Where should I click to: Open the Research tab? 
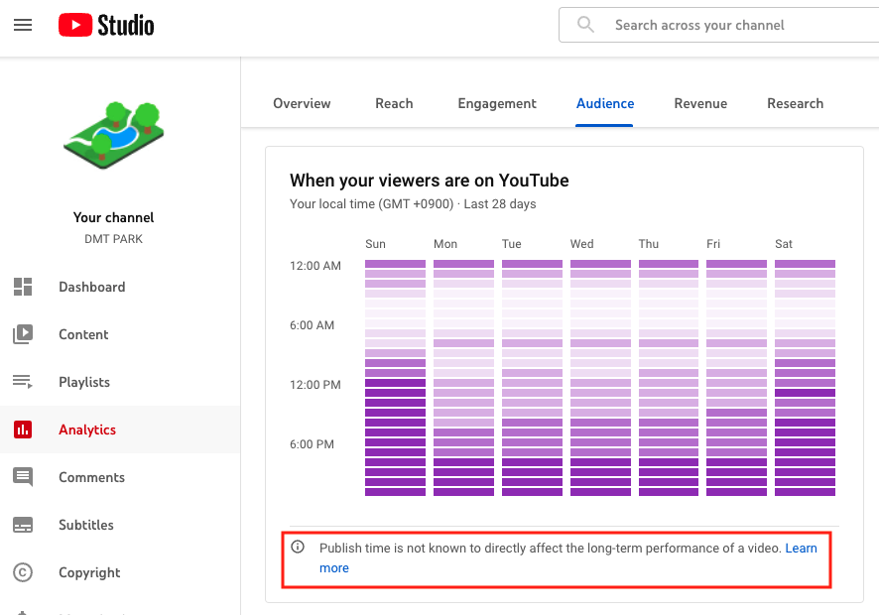tap(795, 103)
